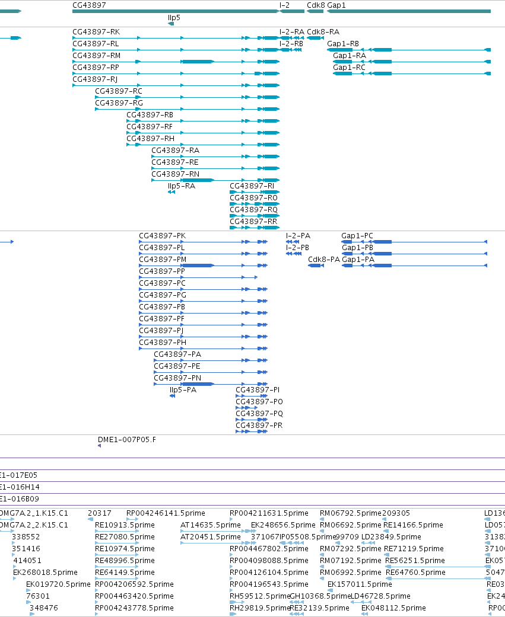Click the I-2-RA transcript label

click(x=292, y=32)
